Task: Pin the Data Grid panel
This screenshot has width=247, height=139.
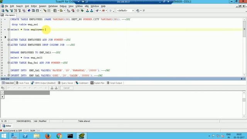Action: click(x=242, y=79)
